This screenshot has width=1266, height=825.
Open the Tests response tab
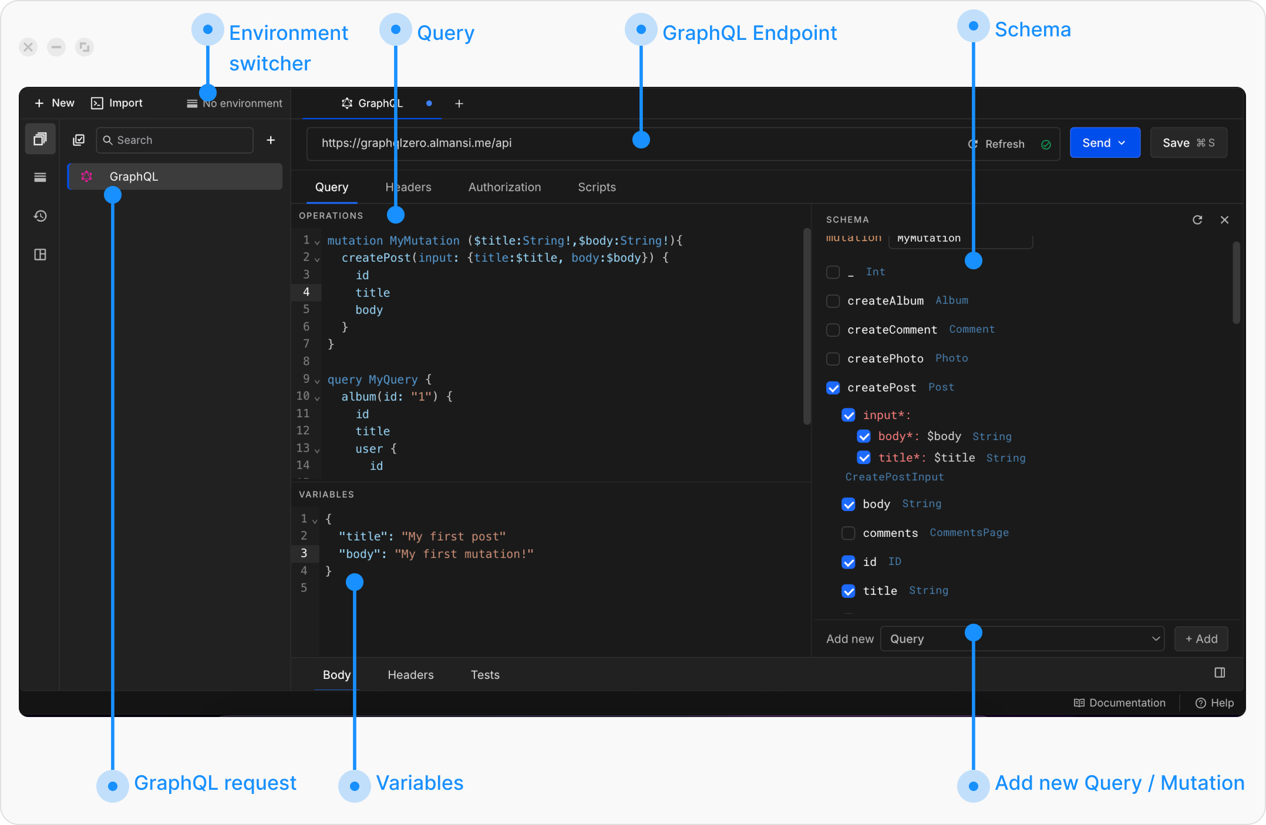coord(484,675)
